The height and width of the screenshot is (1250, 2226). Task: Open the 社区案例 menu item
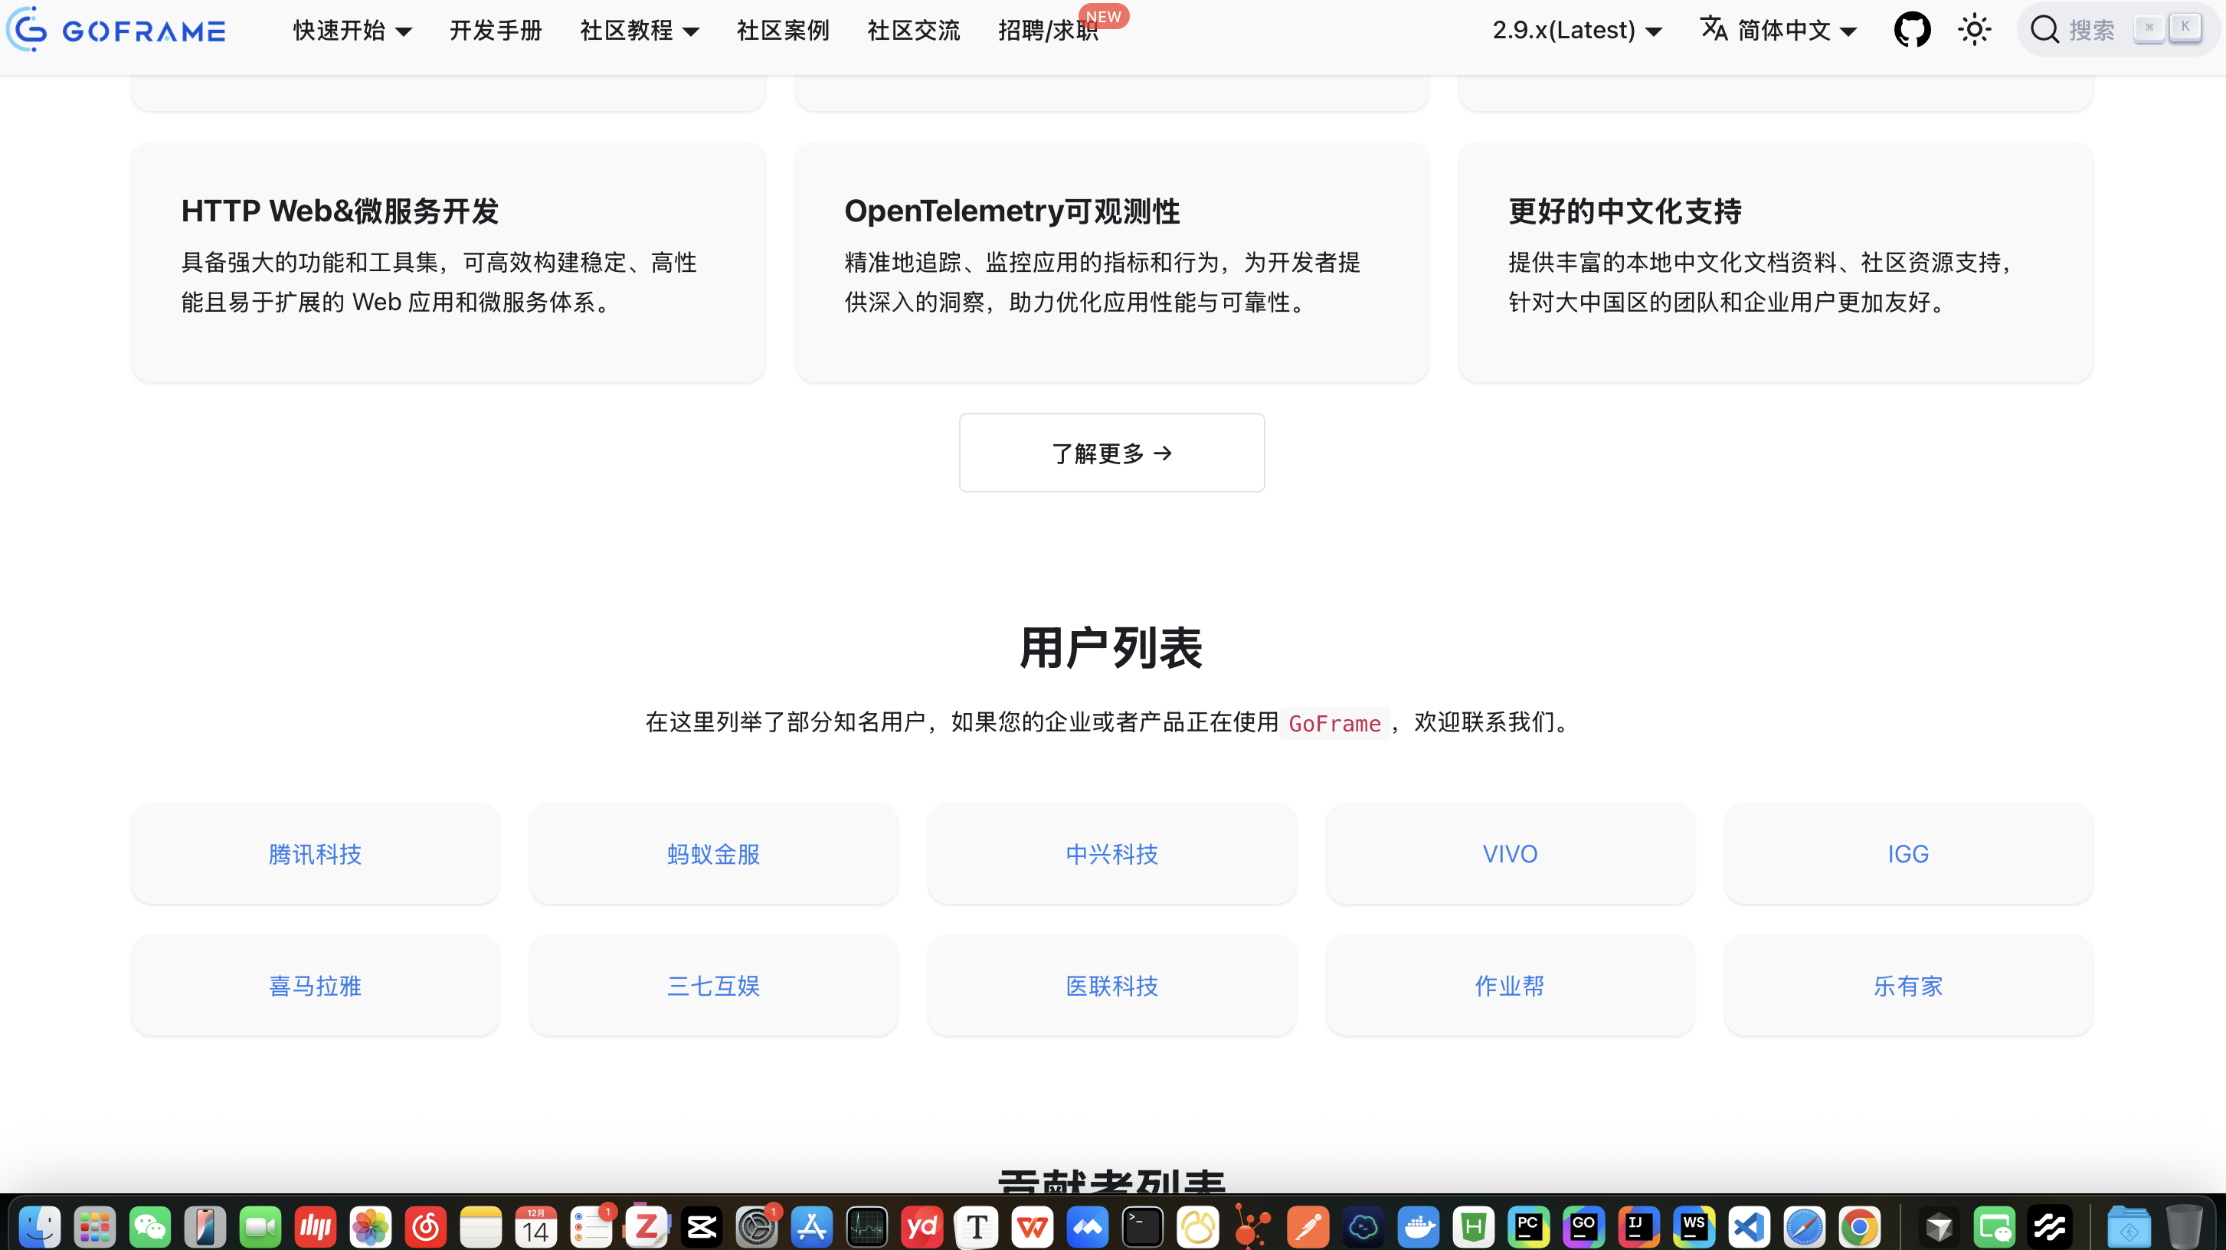(782, 30)
